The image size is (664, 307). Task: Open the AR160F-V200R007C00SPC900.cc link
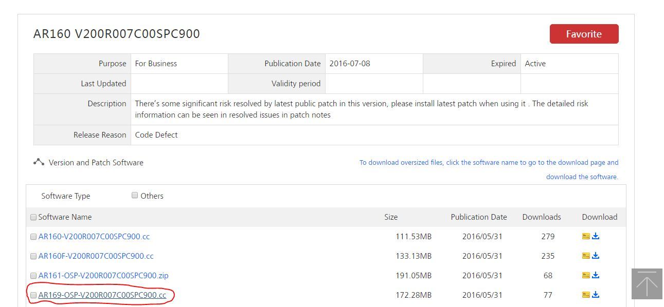click(x=96, y=256)
